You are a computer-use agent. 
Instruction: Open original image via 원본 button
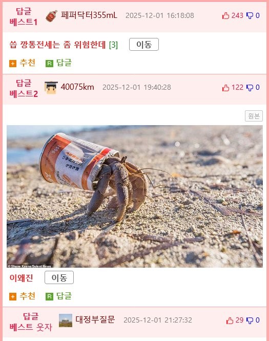pos(254,116)
